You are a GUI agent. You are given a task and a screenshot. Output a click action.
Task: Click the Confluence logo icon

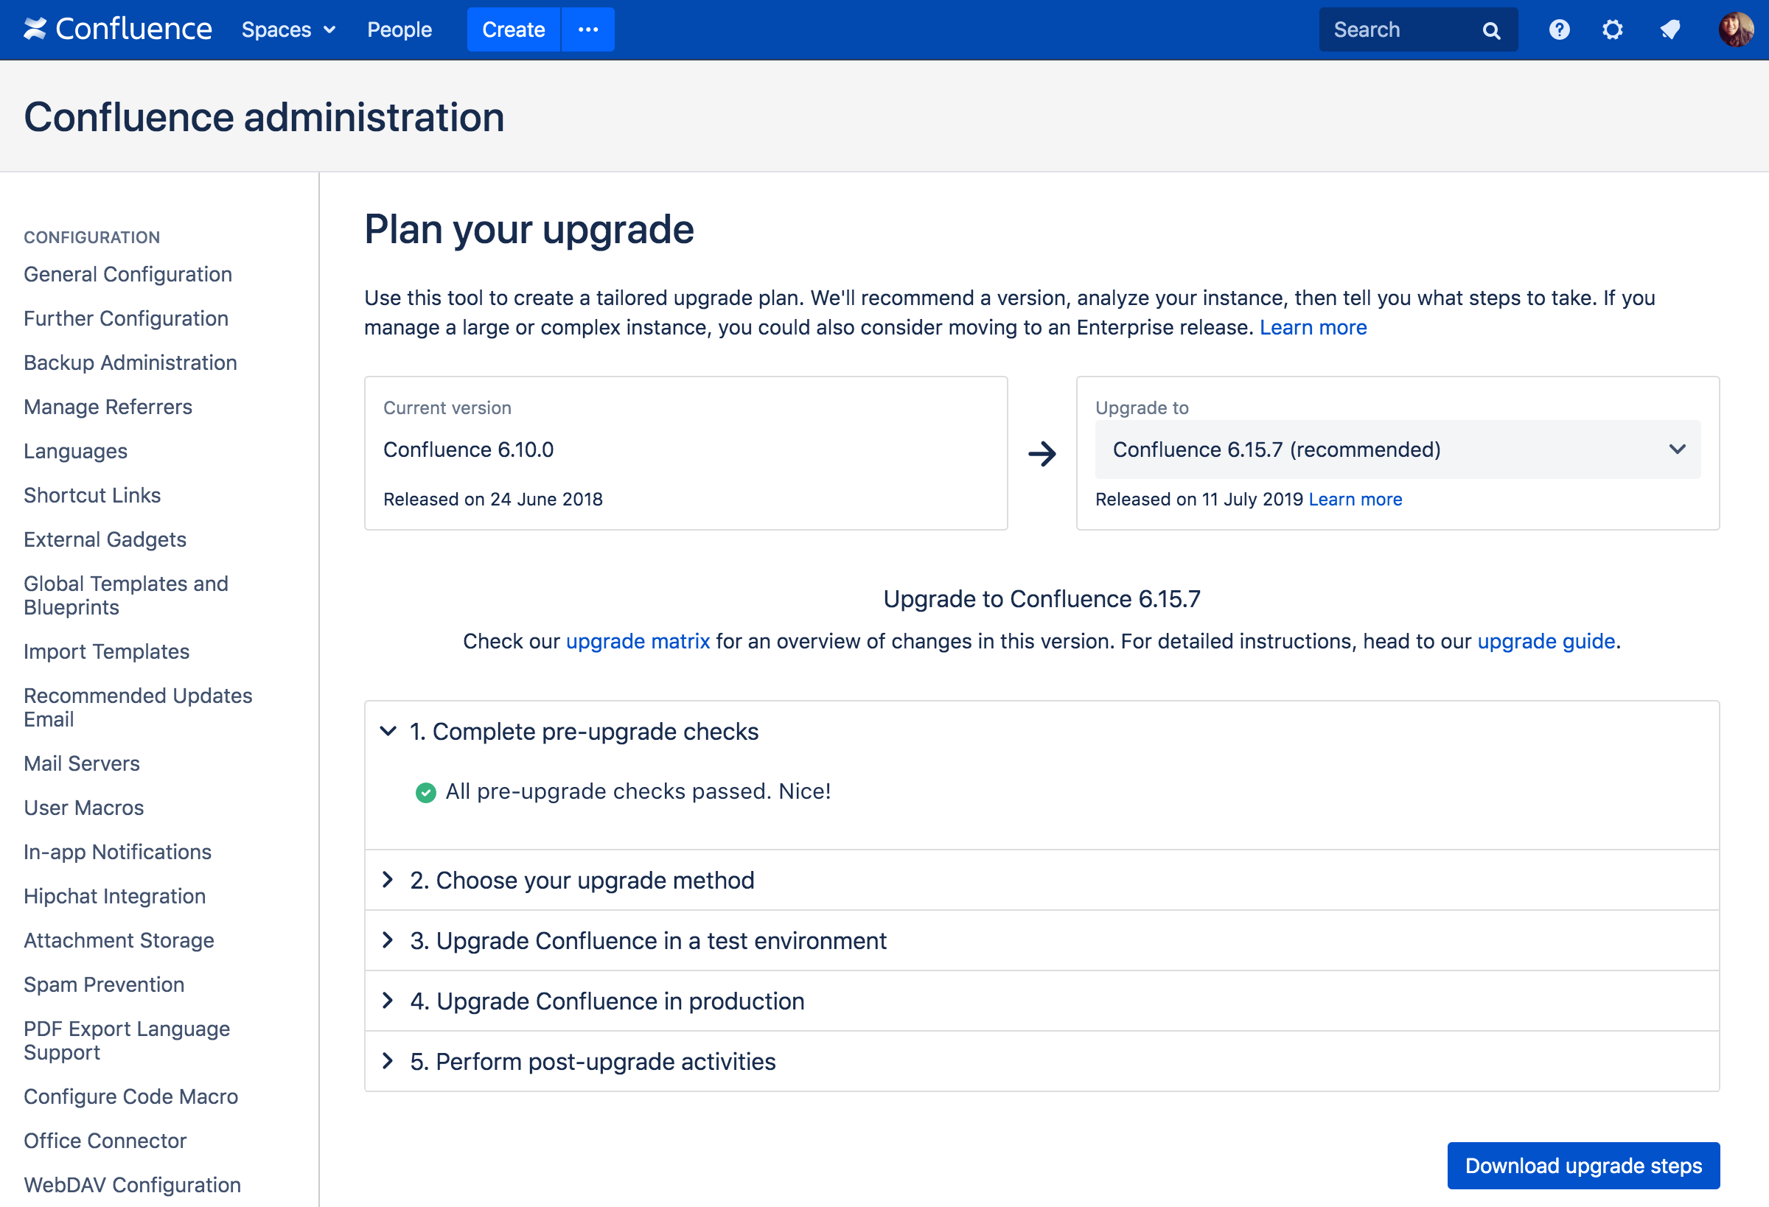(x=36, y=29)
